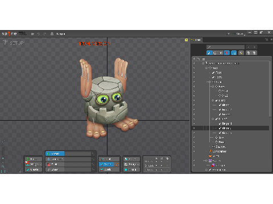Toggle Bones names dot in options grid

(x=167, y=161)
